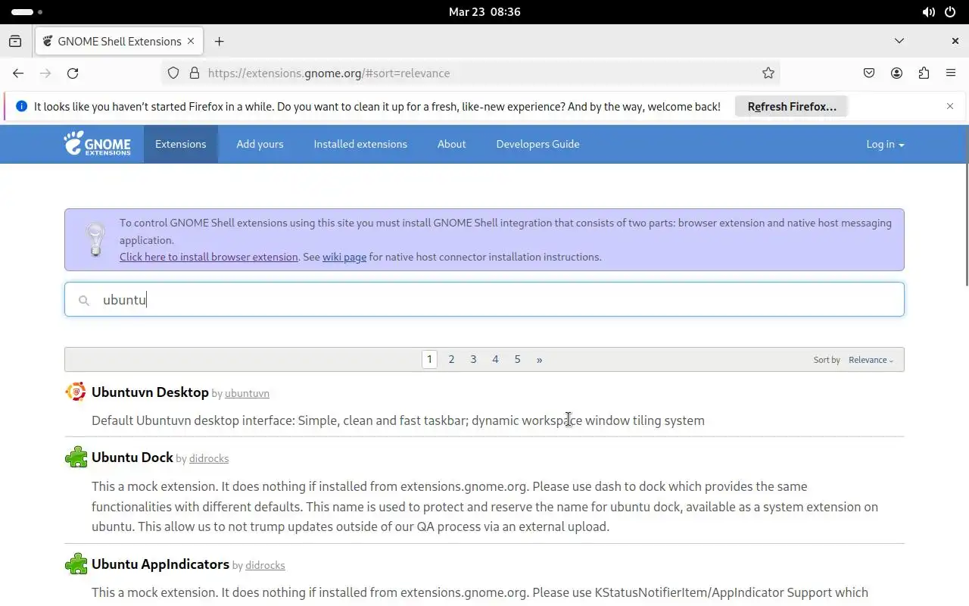Viewport: 969px width, 606px height.
Task: Open system volume indicator in top bar
Action: 928,12
